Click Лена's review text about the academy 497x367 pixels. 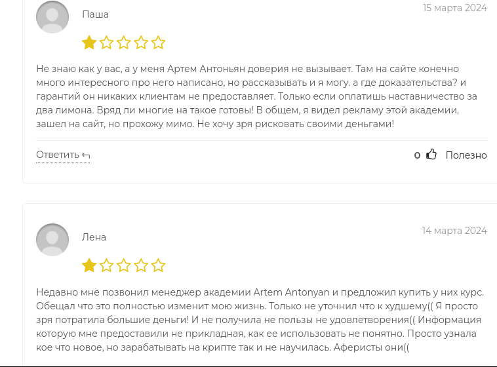click(259, 319)
